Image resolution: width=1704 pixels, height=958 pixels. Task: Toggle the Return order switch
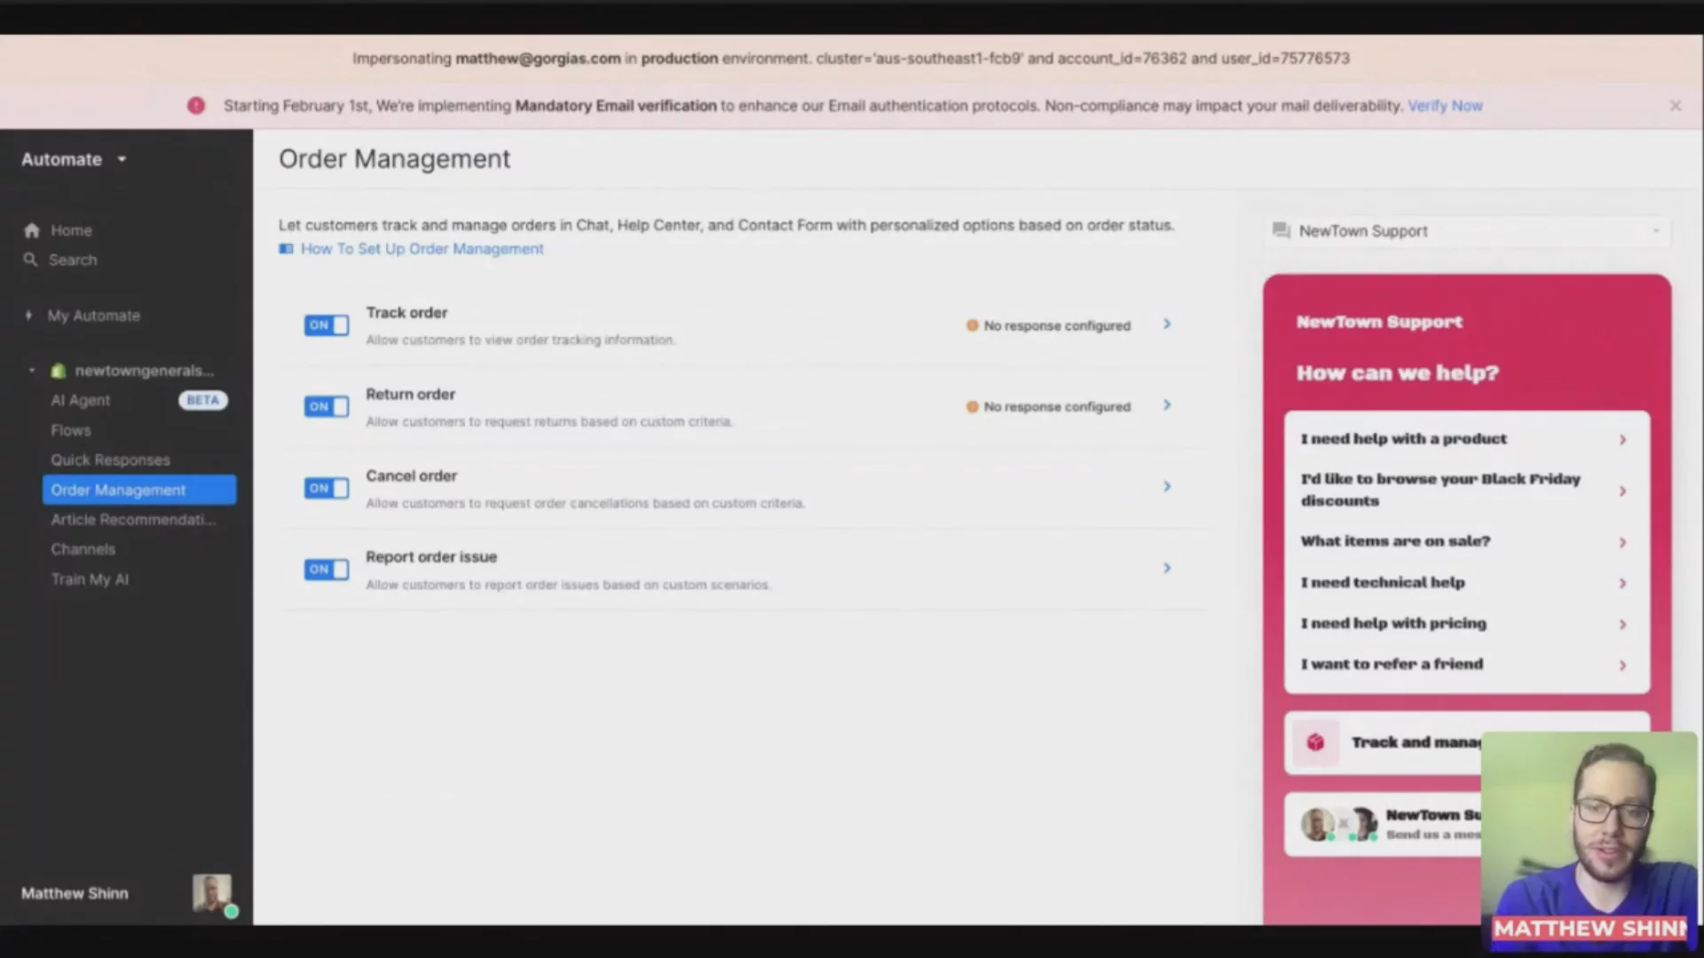[327, 407]
